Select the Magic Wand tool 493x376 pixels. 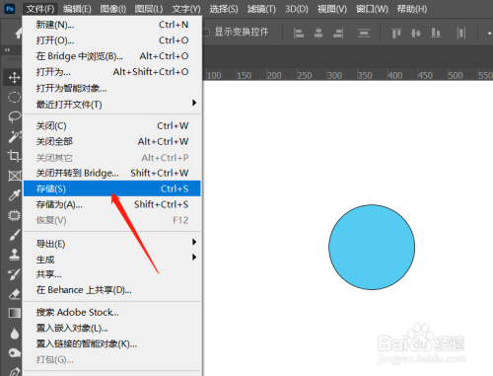click(14, 136)
